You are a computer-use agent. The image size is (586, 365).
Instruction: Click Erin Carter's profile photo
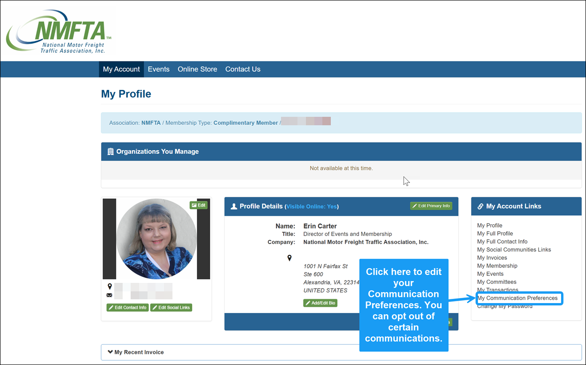[x=156, y=239]
